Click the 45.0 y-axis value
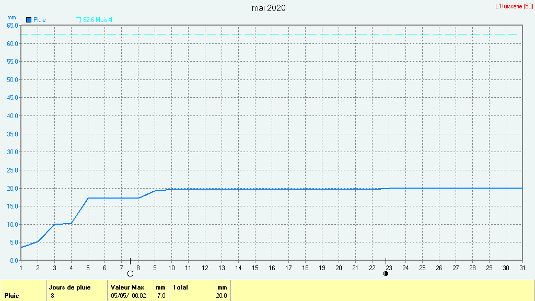The width and height of the screenshot is (535, 301). click(13, 98)
